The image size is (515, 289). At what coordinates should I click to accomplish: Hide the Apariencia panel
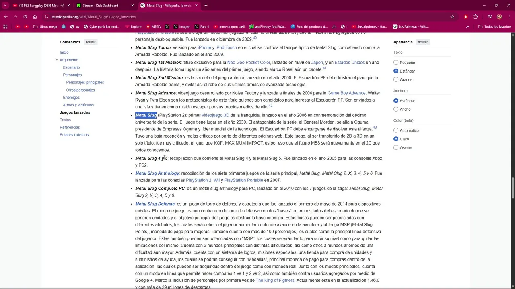423,42
